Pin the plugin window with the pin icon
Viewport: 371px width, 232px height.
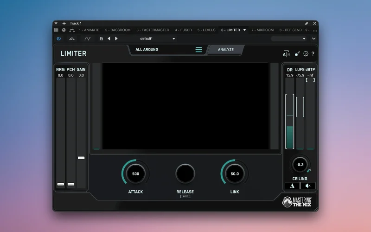tap(307, 23)
